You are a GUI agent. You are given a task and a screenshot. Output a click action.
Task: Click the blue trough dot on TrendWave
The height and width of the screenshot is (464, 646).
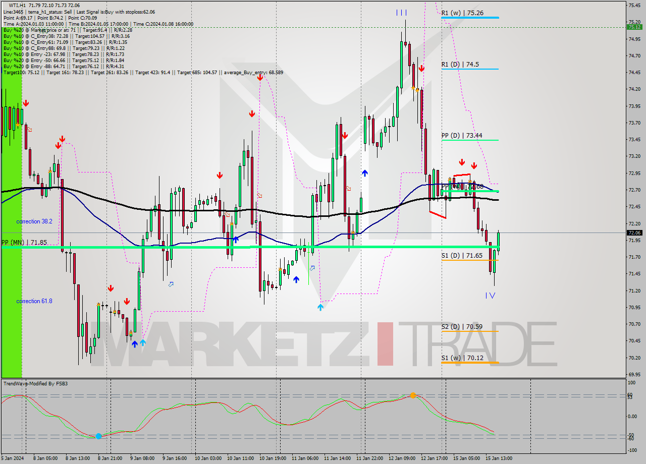point(98,436)
